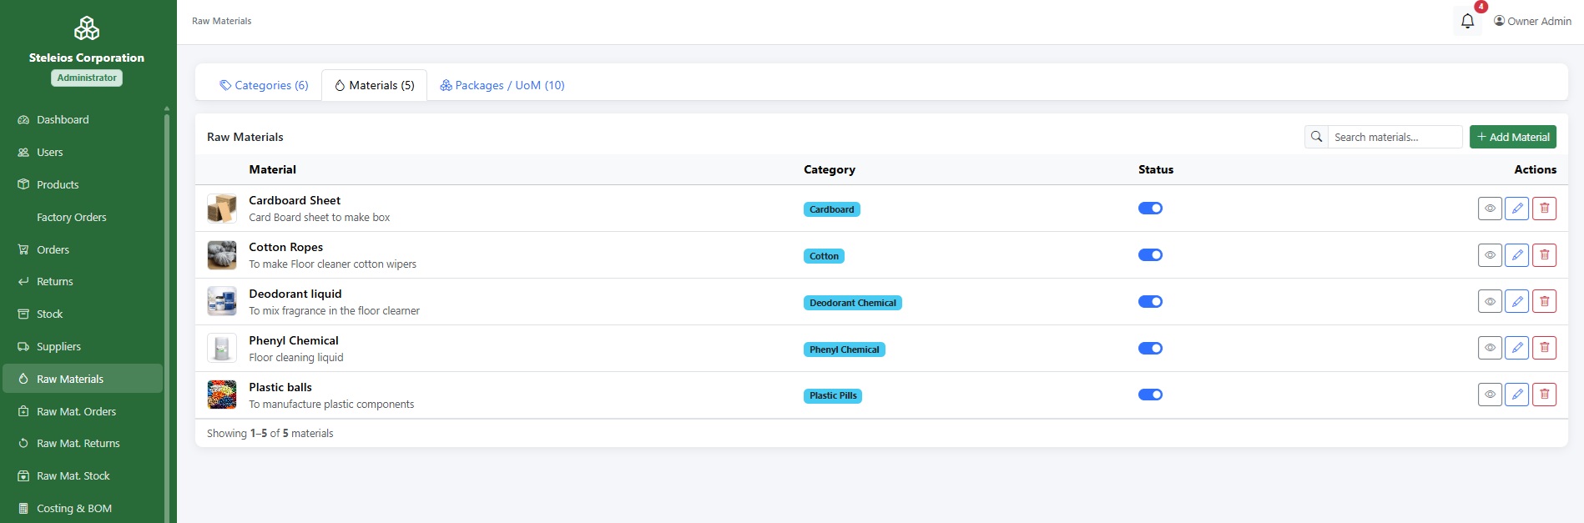This screenshot has height=523, width=1584.
Task: View details of Cardboard Sheet via eye icon
Action: [x=1490, y=209]
